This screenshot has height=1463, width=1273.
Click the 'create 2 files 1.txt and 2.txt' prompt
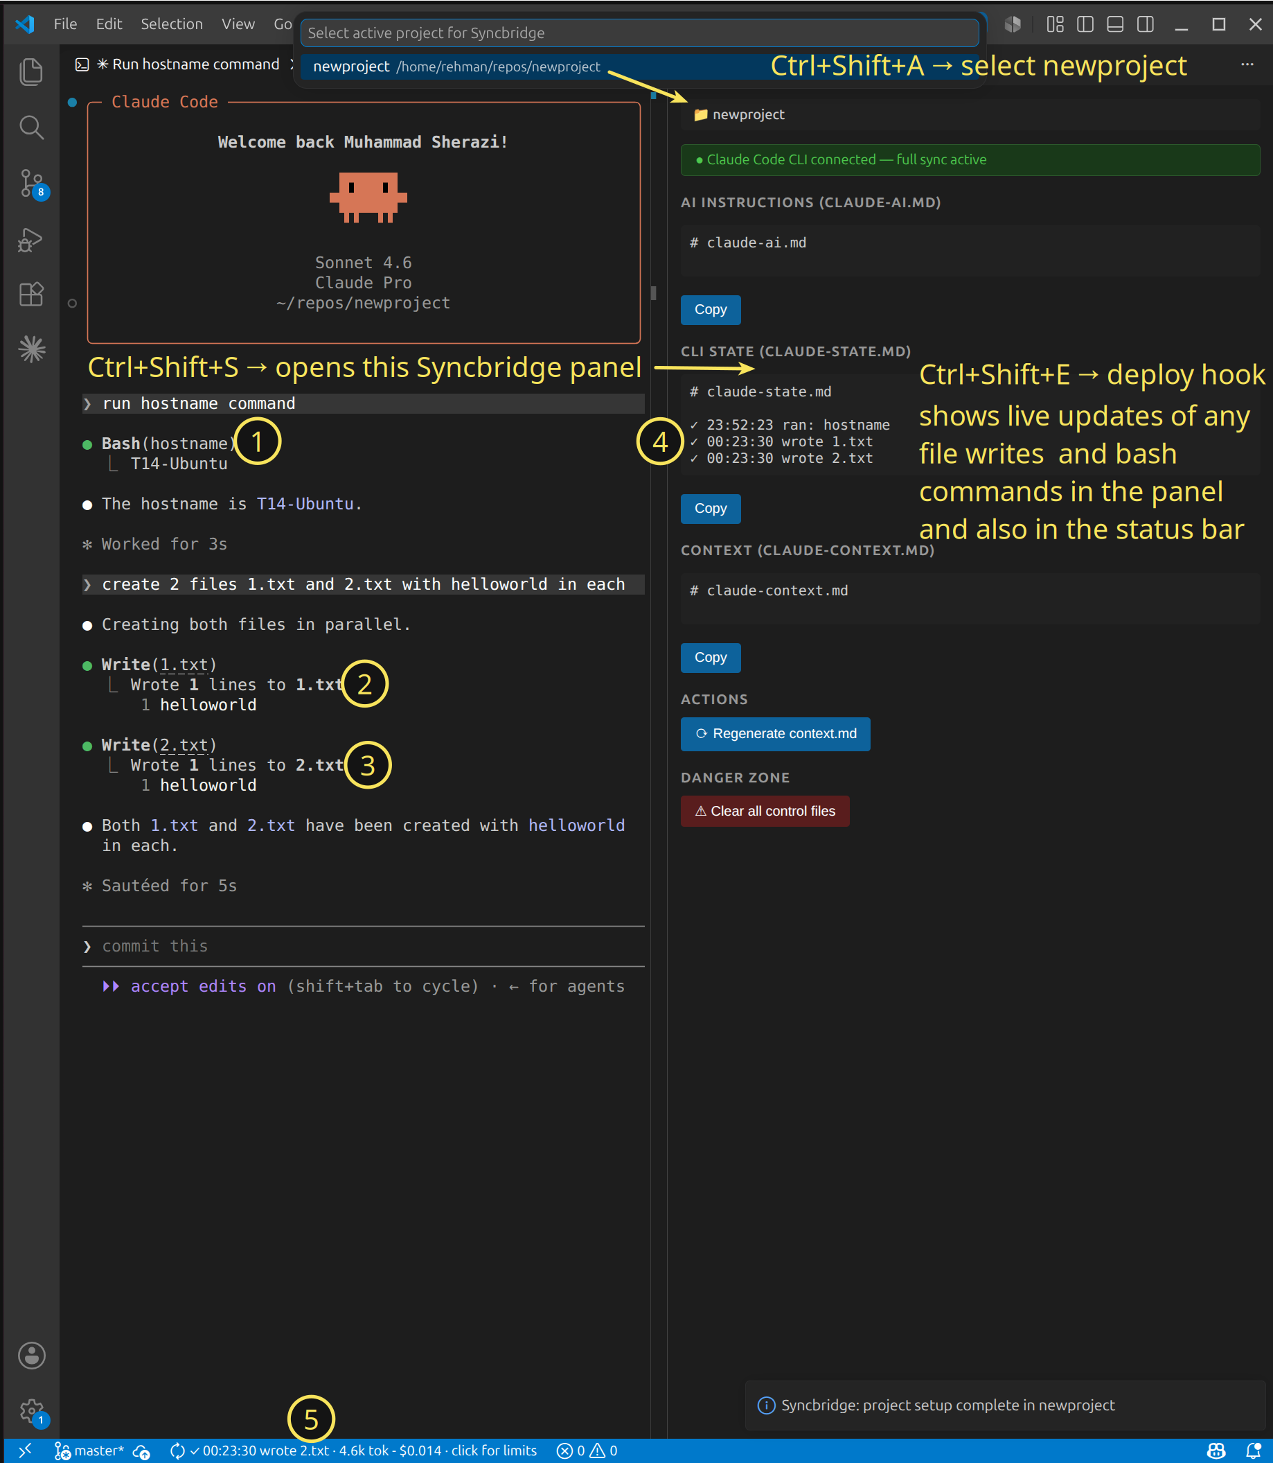click(x=363, y=584)
